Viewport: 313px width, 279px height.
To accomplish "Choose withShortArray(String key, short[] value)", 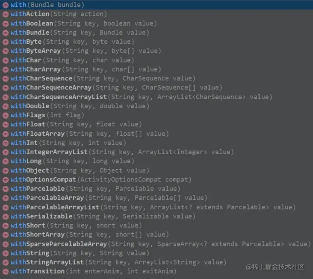I will pyautogui.click(x=156, y=234).
